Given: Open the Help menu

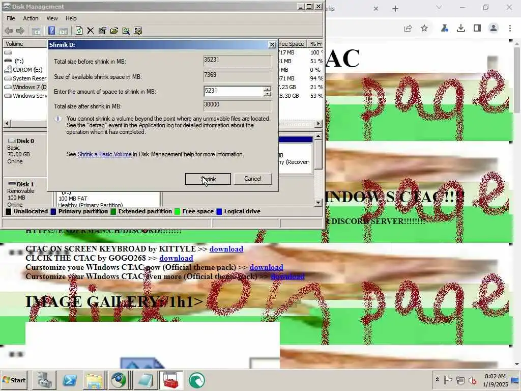Looking at the screenshot, I should pyautogui.click(x=71, y=18).
